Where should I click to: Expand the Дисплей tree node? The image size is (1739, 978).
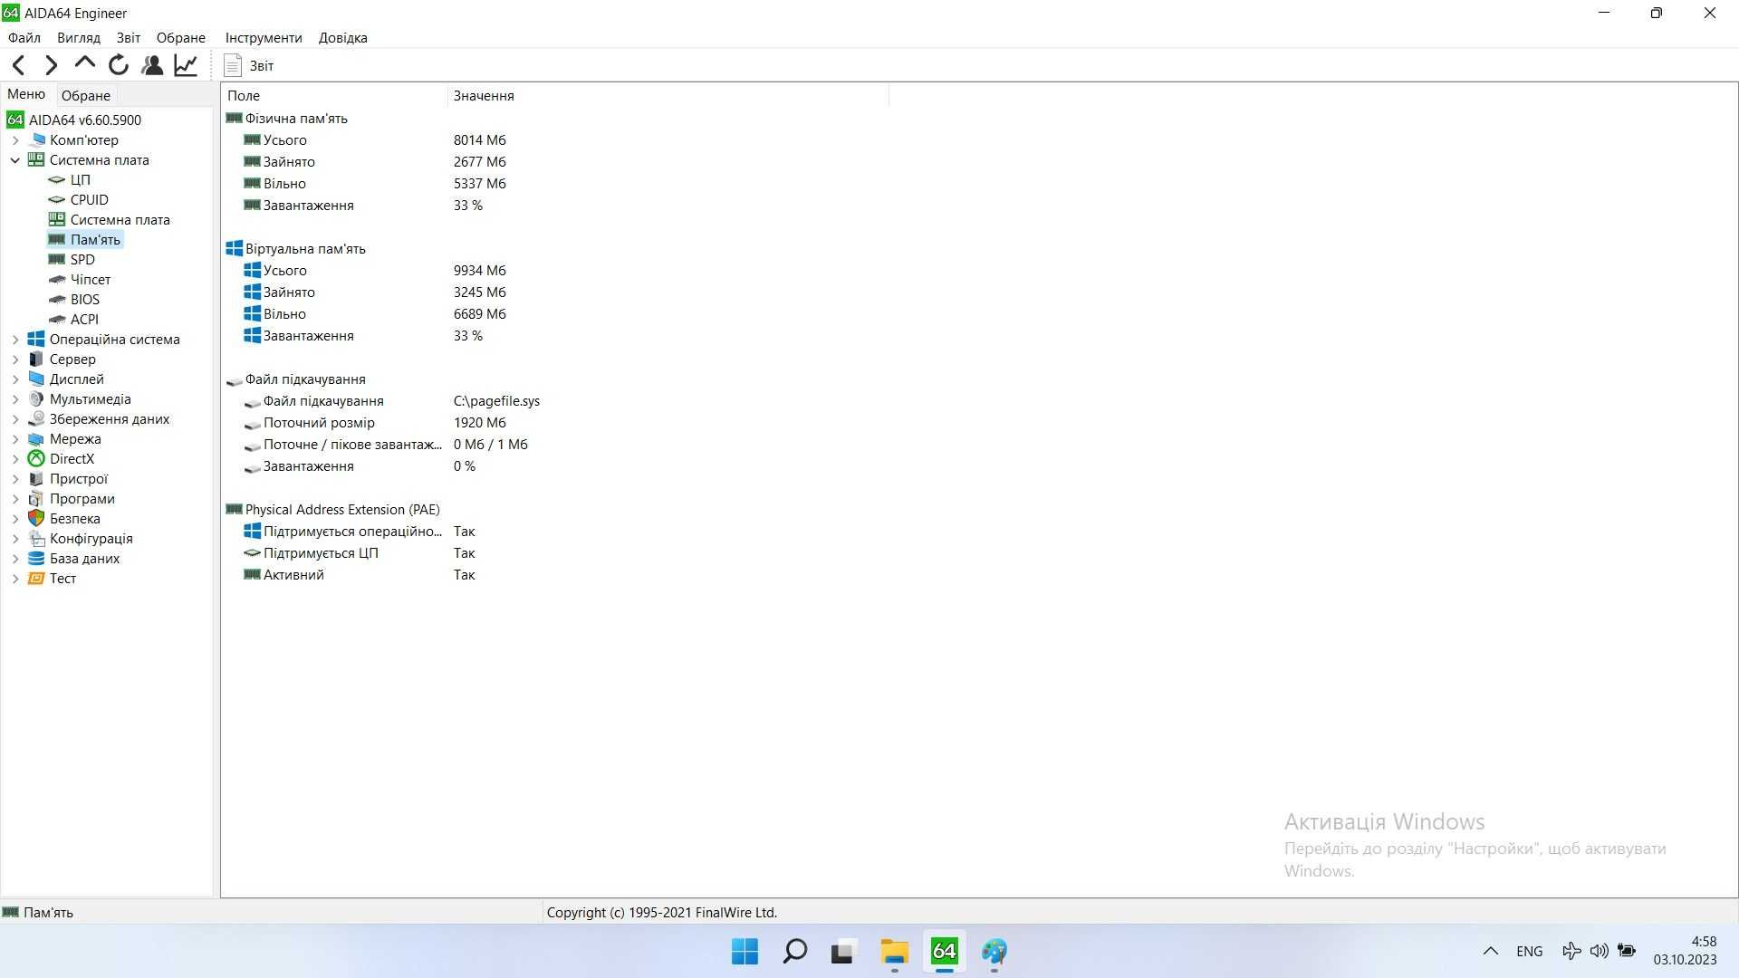point(15,379)
